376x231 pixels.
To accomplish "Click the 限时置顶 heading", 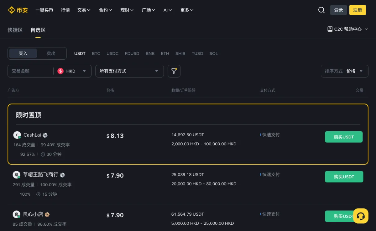I will coord(29,115).
